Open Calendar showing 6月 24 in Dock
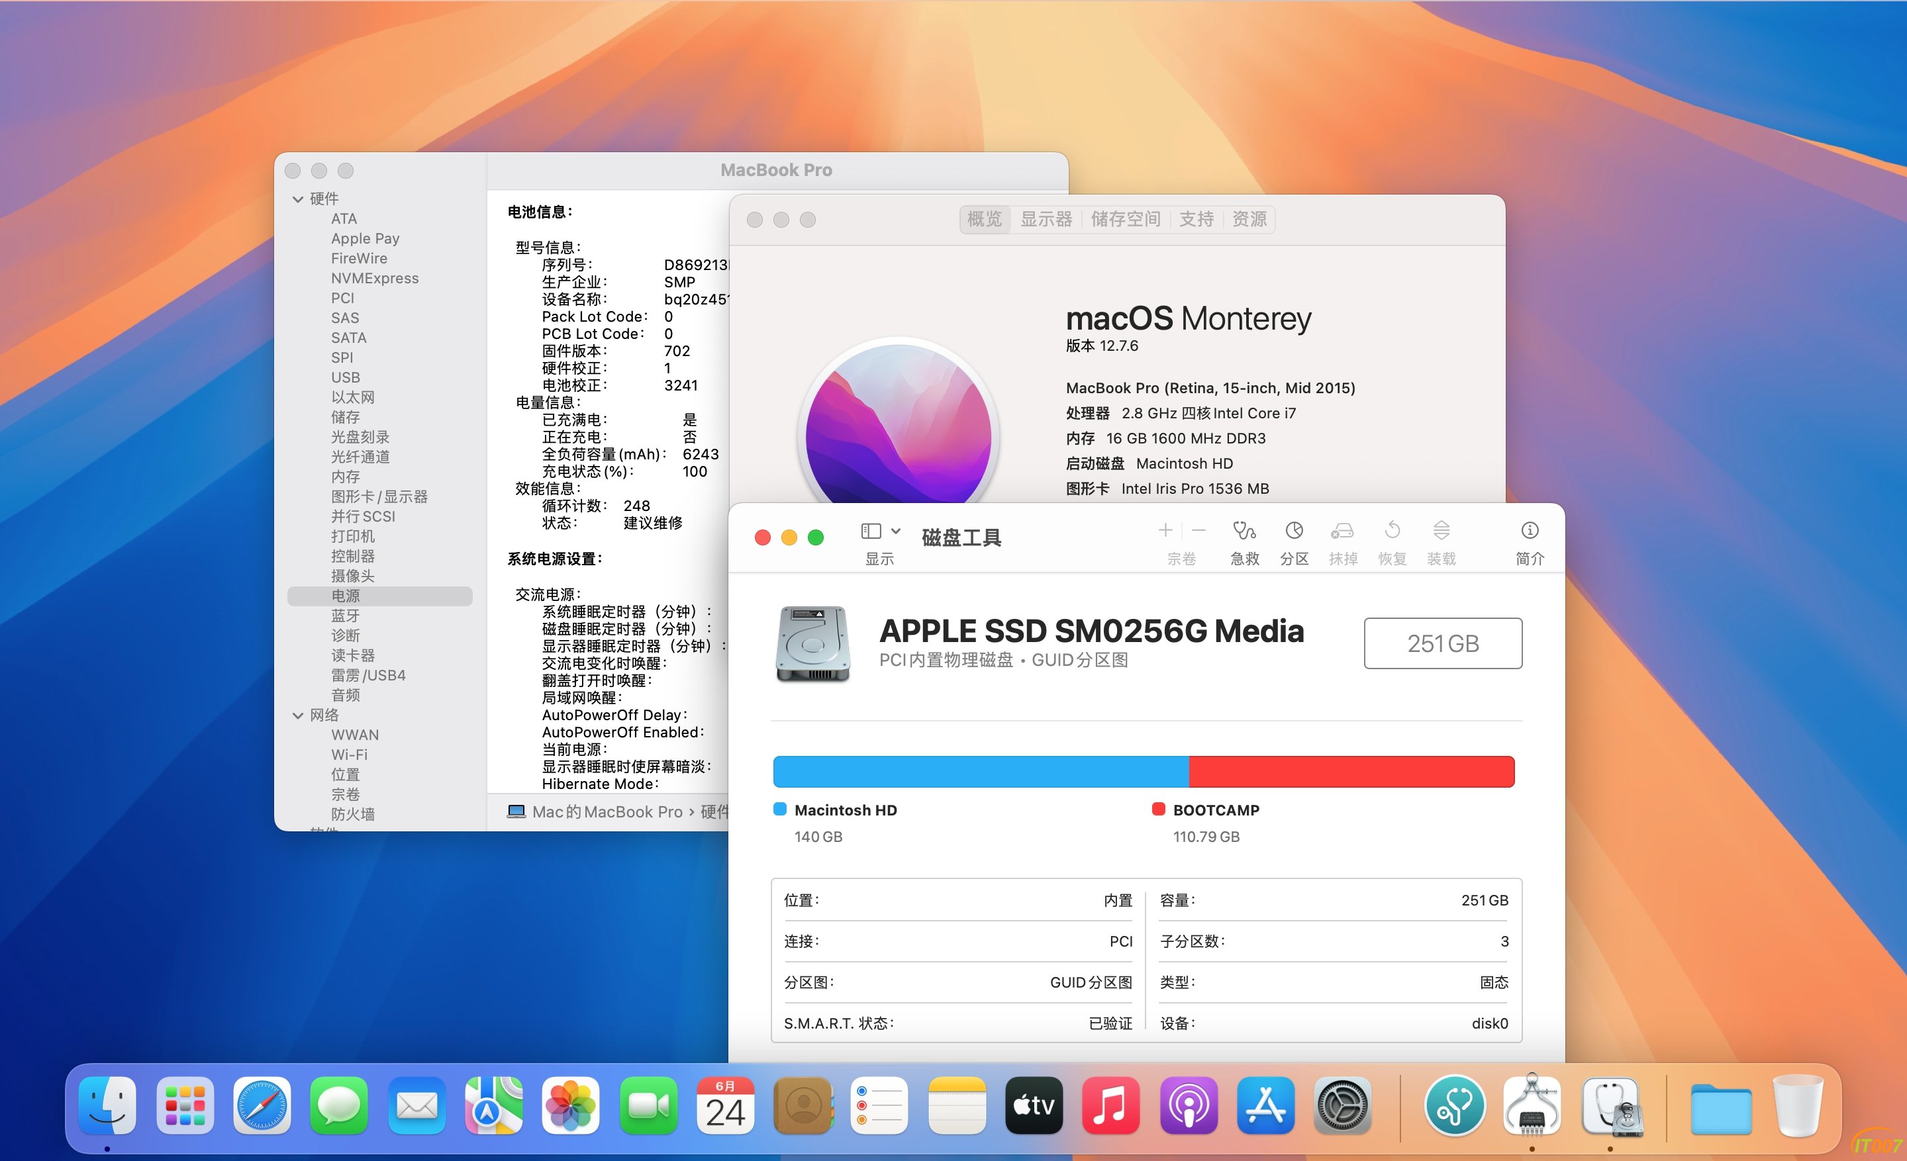1907x1161 pixels. pyautogui.click(x=725, y=1105)
